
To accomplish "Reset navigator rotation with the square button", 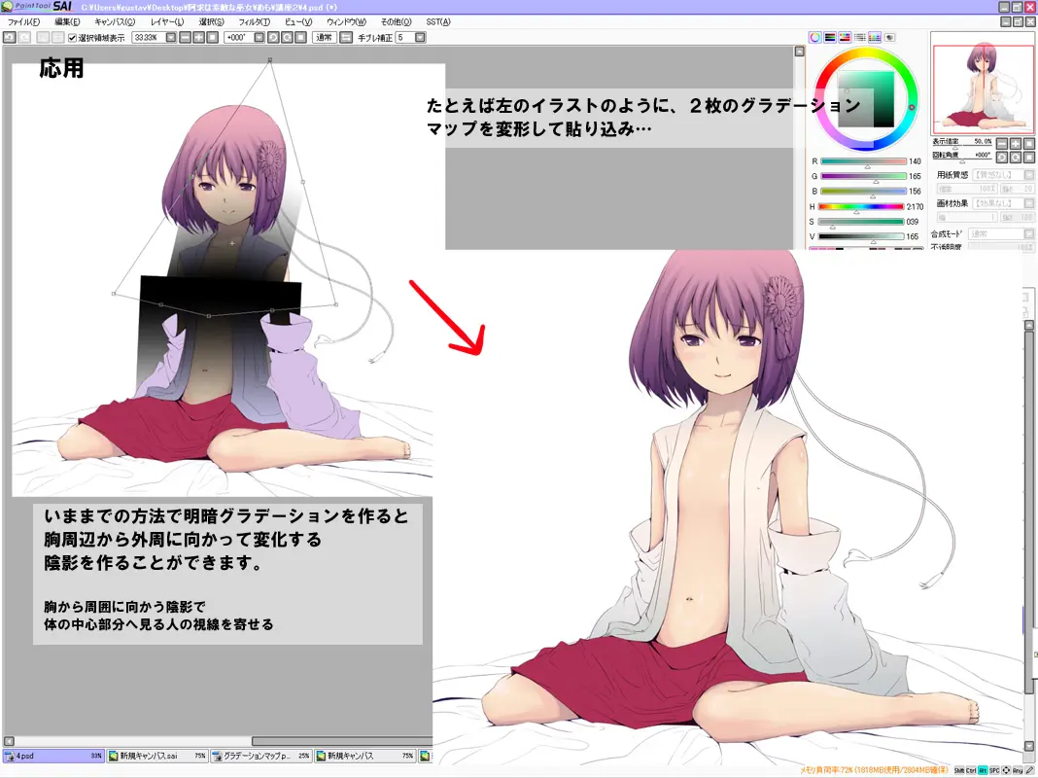I will click(x=1028, y=158).
